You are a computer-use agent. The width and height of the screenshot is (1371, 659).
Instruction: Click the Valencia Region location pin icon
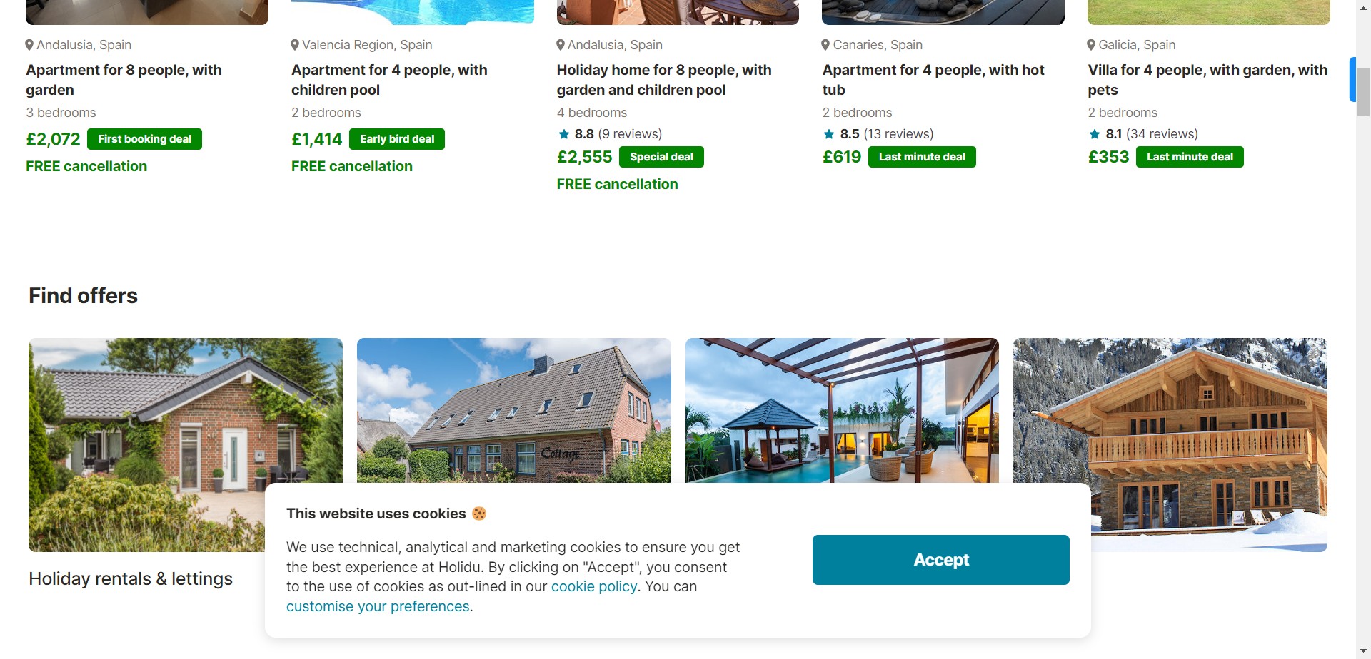click(295, 45)
